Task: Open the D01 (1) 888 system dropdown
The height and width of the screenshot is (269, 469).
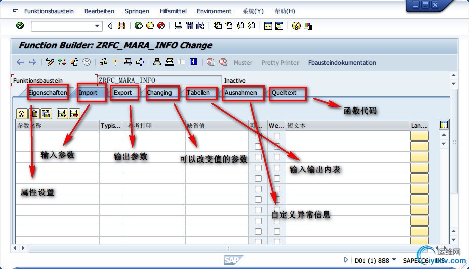Action: (x=394, y=260)
